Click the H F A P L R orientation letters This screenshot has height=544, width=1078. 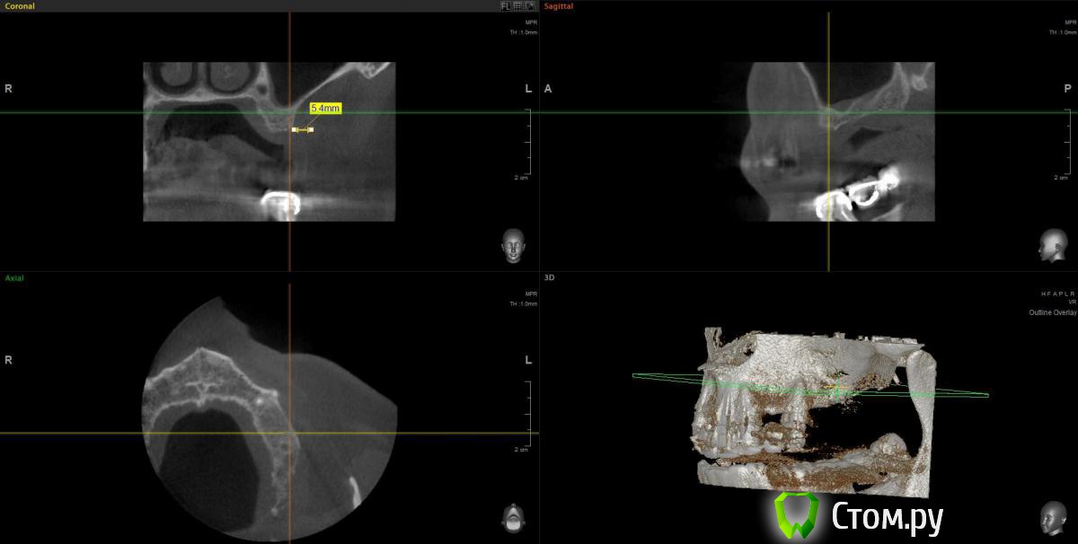pyautogui.click(x=1058, y=294)
